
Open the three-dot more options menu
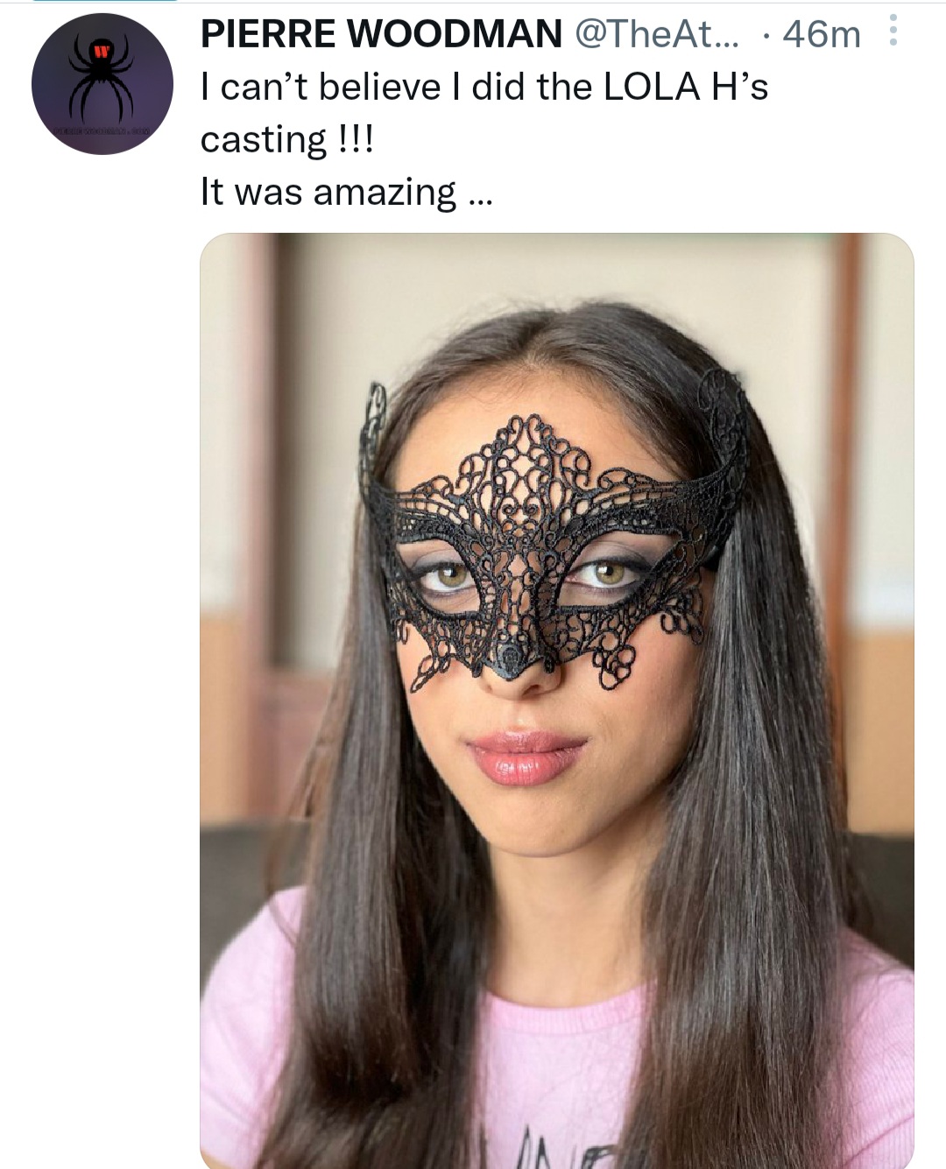tap(893, 31)
